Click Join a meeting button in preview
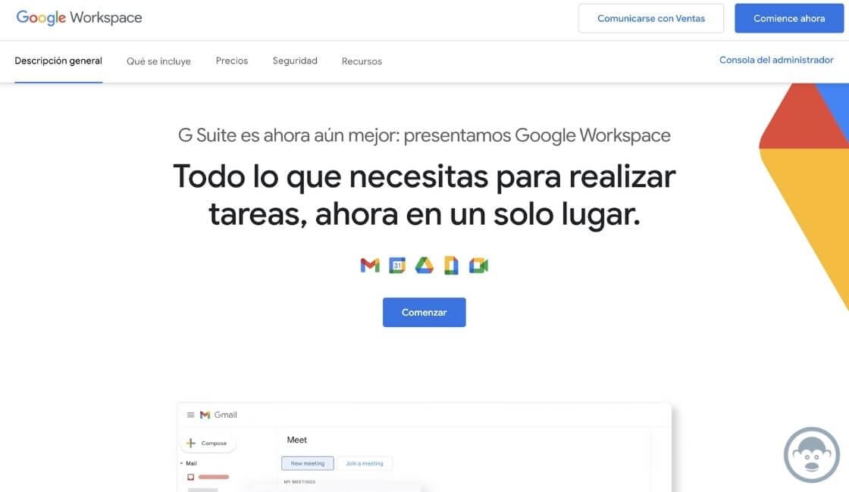 (x=365, y=463)
